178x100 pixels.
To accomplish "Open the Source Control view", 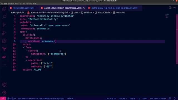I will click(4, 25).
